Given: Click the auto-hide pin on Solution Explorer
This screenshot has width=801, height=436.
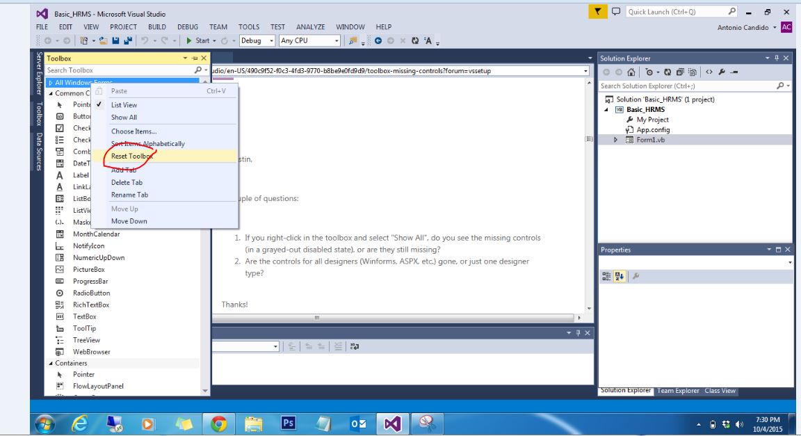Looking at the screenshot, I should (777, 58).
